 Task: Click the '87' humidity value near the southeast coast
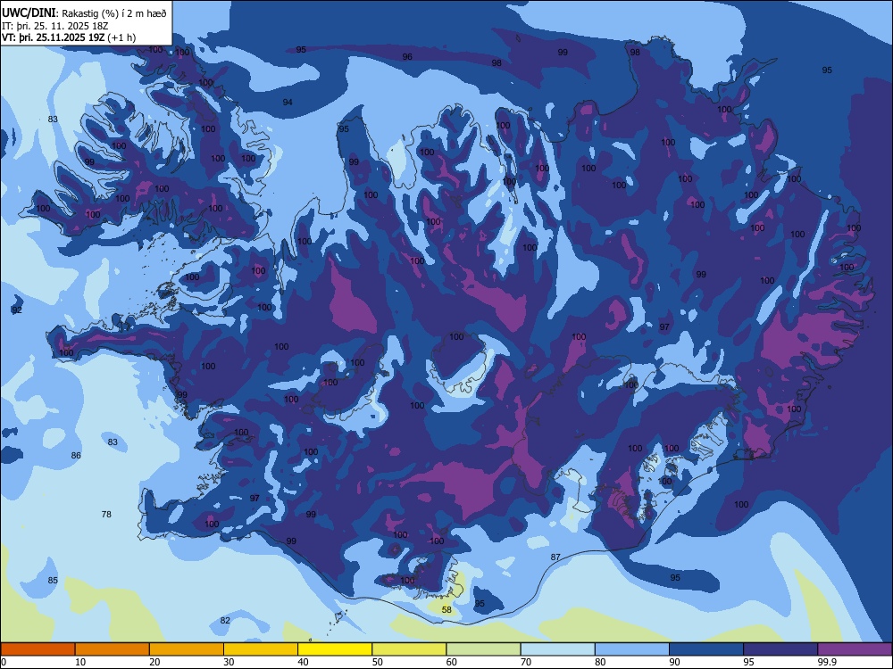[555, 557]
